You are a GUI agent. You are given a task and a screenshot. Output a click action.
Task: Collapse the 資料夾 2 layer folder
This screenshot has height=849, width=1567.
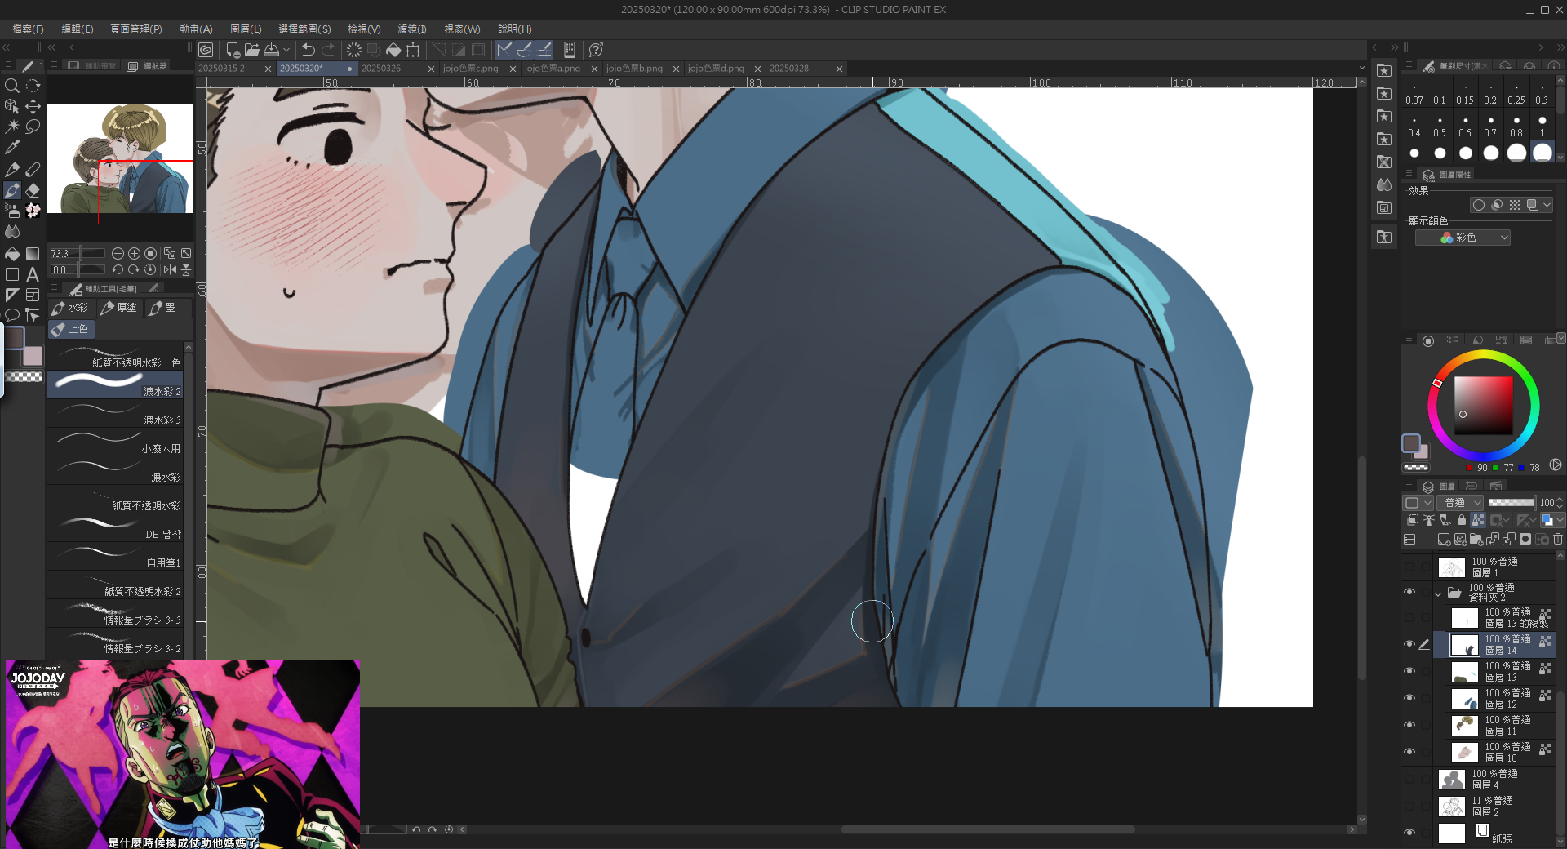coord(1438,593)
